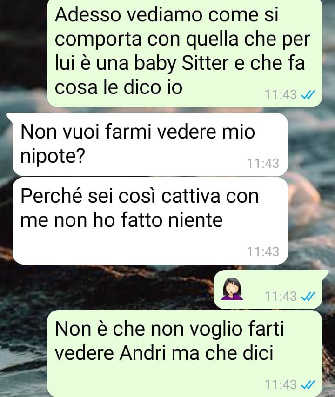Click the 11:43 time under "nipote?"
This screenshot has height=397, width=335.
point(263,163)
